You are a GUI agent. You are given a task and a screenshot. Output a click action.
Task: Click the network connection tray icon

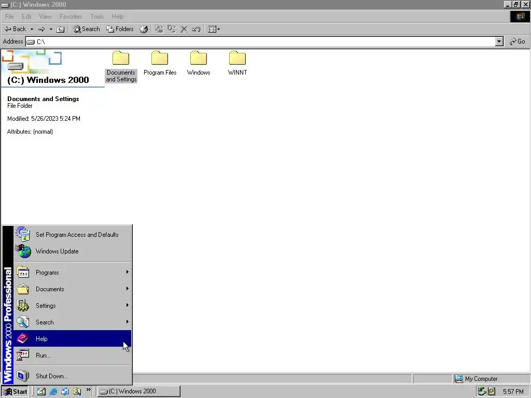(482, 392)
